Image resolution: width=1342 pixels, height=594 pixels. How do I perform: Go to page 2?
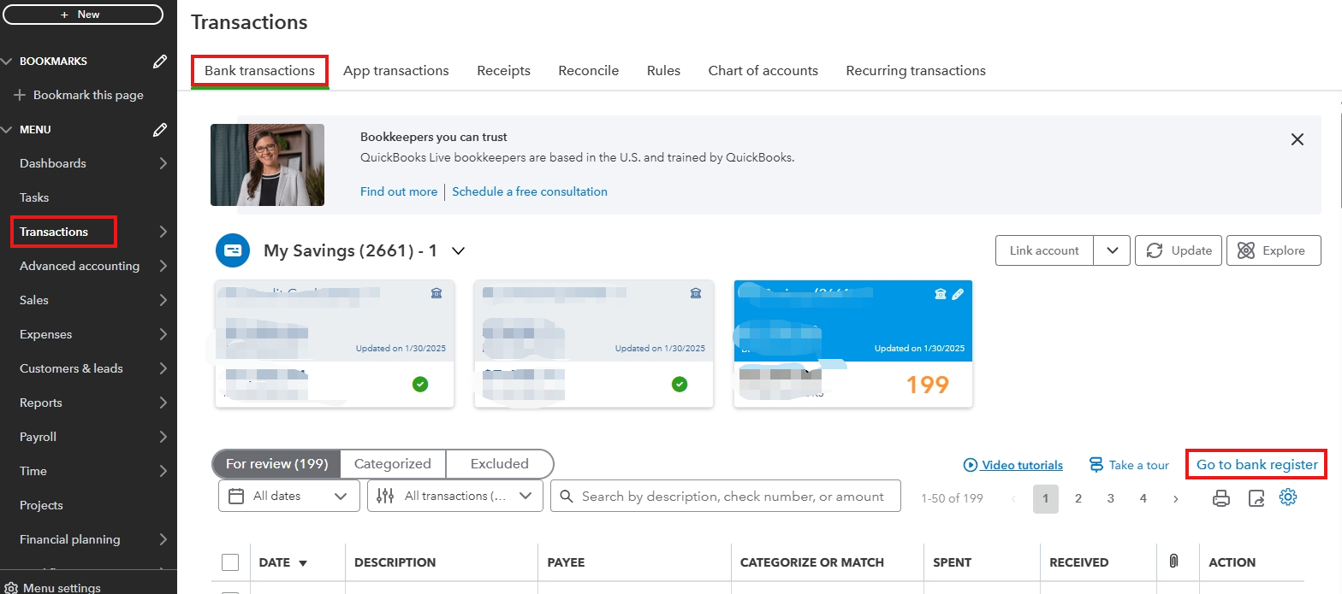click(1078, 498)
